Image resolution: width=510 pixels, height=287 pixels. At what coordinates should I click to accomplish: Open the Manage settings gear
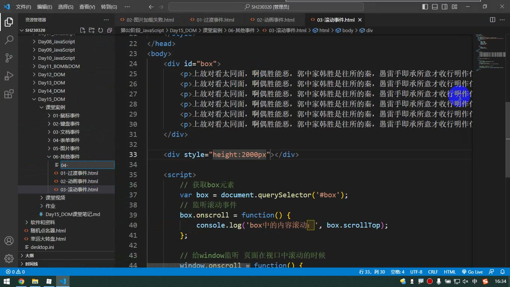pos(9,258)
